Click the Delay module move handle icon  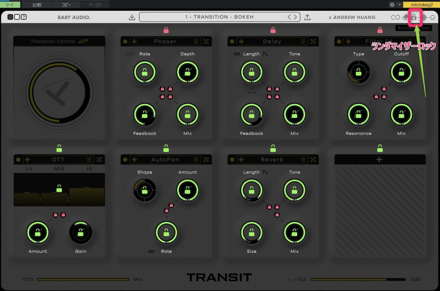coord(241,42)
